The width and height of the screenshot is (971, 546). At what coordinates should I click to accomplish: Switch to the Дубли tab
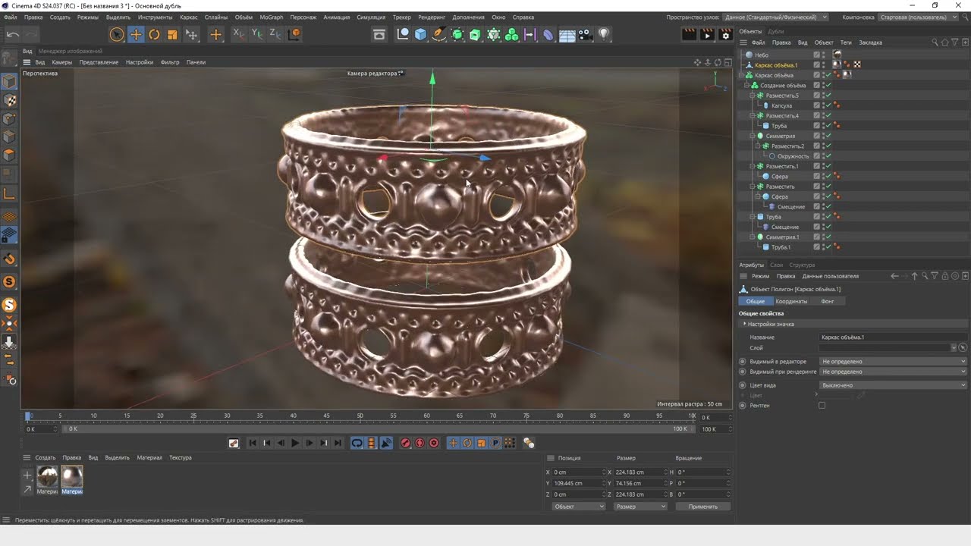pyautogui.click(x=776, y=31)
